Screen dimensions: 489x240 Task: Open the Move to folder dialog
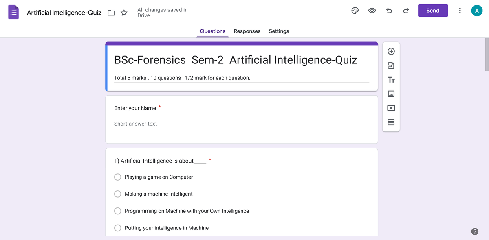pos(111,13)
